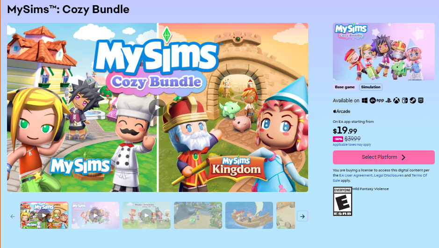Click the Apple Arcade logo
The image size is (439, 248).
pyautogui.click(x=342, y=111)
